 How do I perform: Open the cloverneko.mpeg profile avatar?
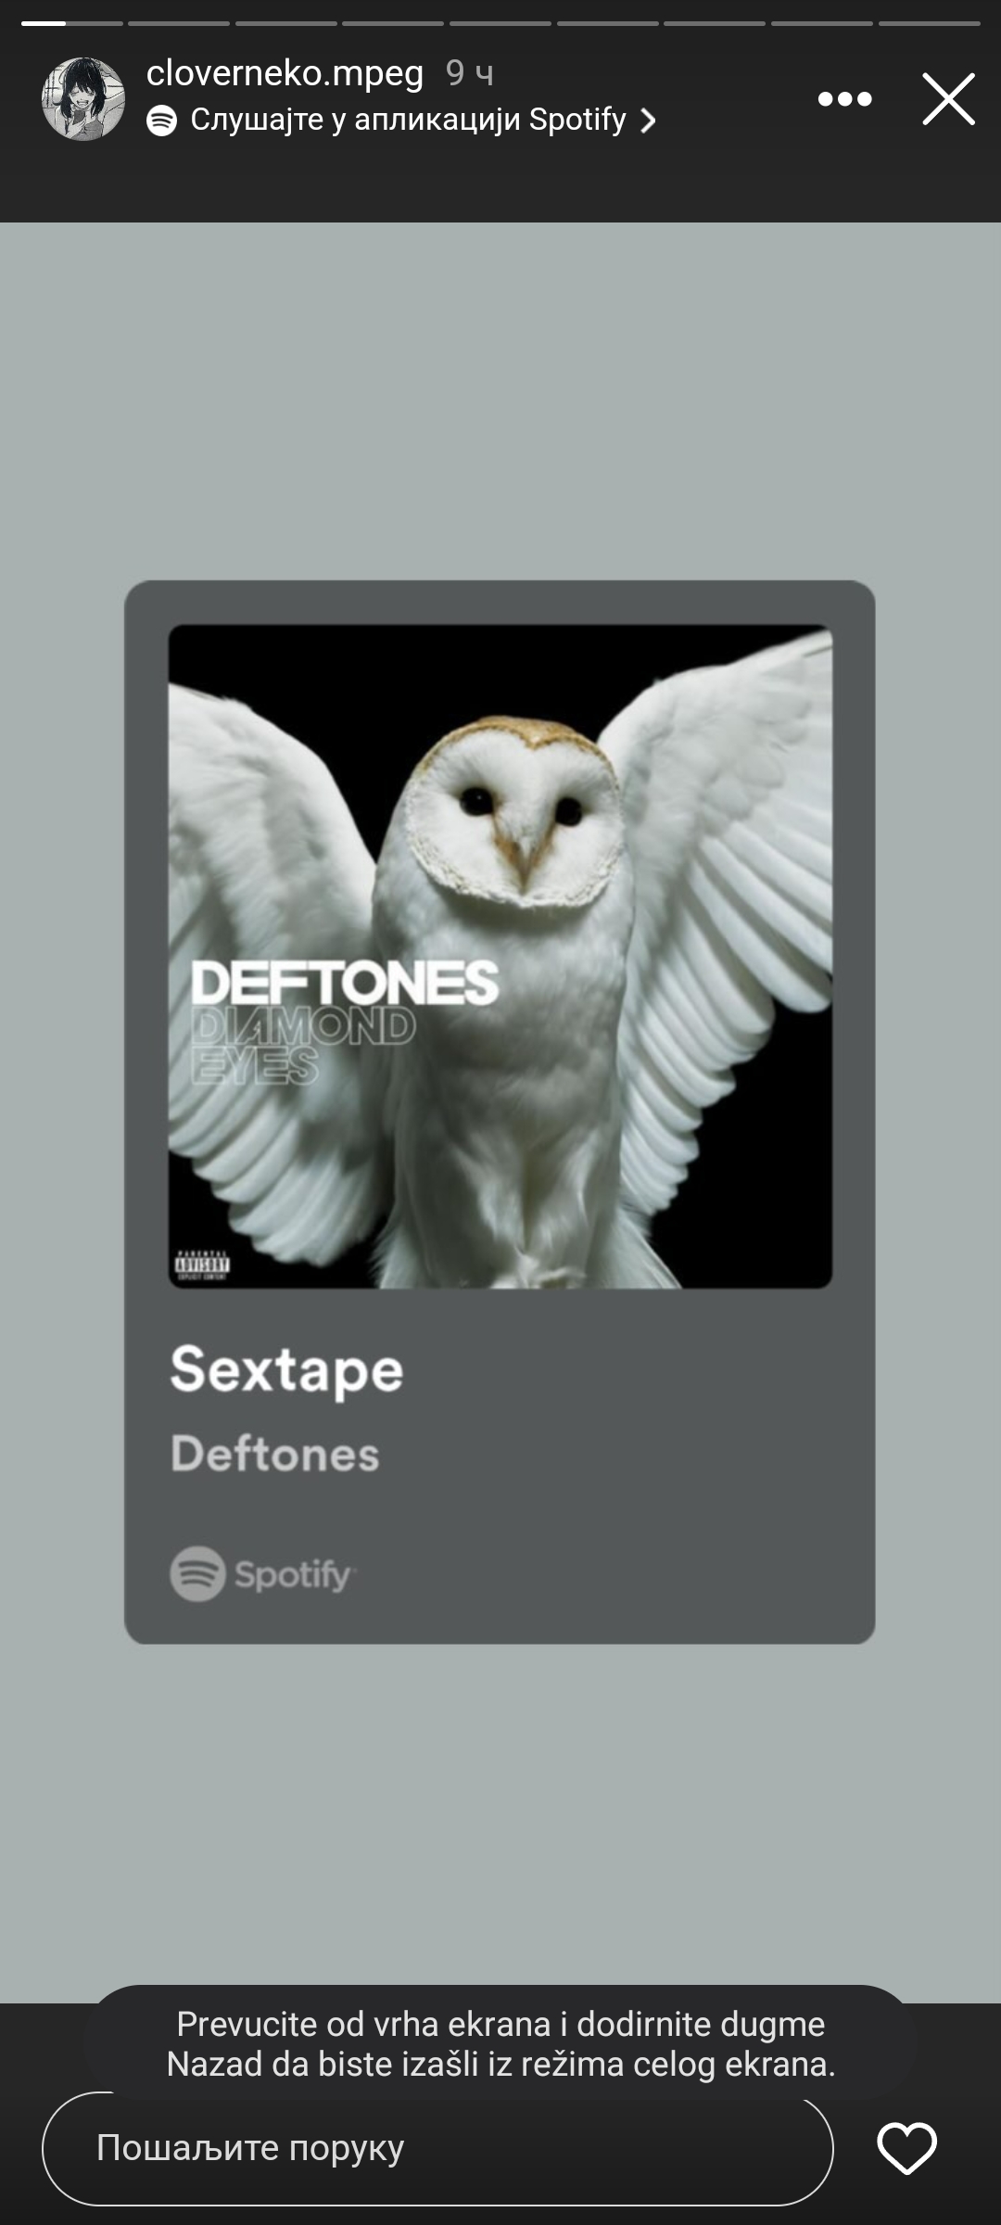click(83, 98)
